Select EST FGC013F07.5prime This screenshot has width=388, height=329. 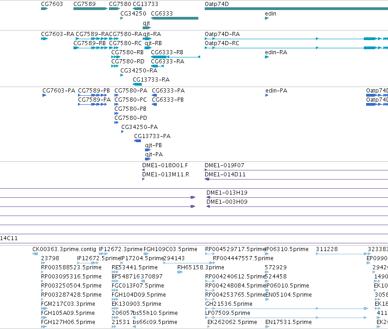(x=115, y=290)
